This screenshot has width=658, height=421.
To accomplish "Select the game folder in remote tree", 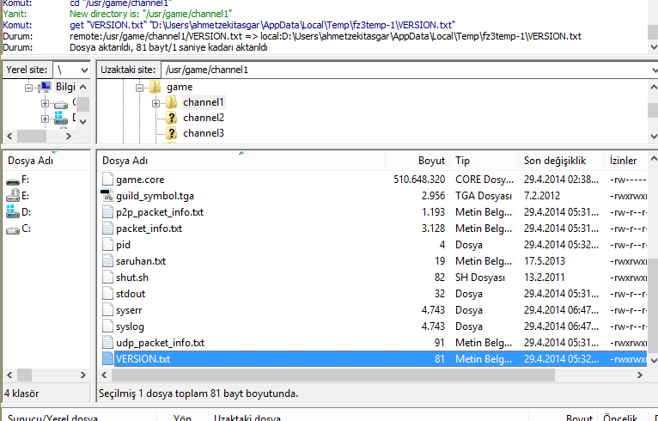I will (x=179, y=87).
